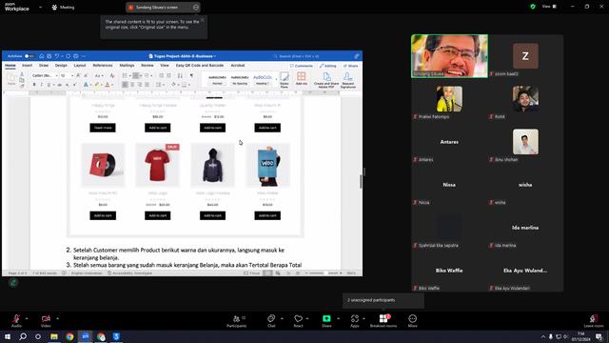Expand the styles gallery arrow

[277, 79]
